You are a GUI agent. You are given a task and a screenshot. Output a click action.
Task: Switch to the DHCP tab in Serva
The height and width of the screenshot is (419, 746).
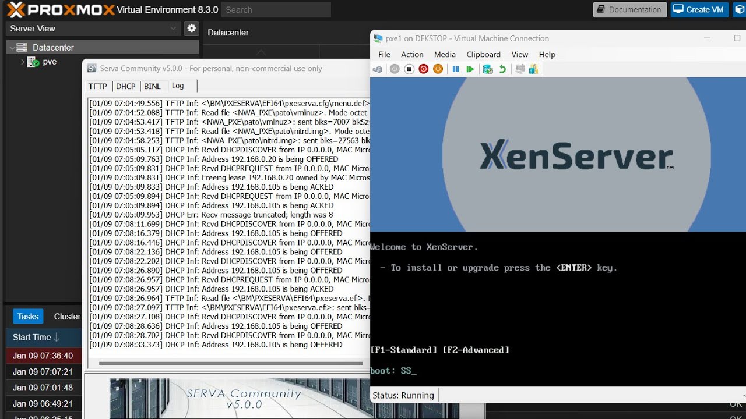coord(125,86)
